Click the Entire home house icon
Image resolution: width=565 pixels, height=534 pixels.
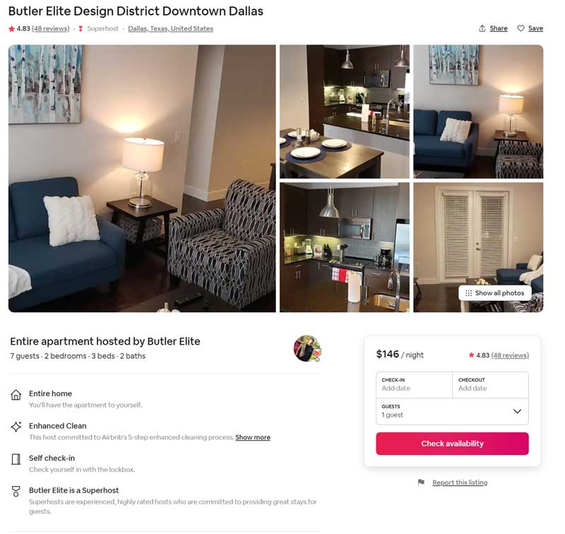click(16, 395)
